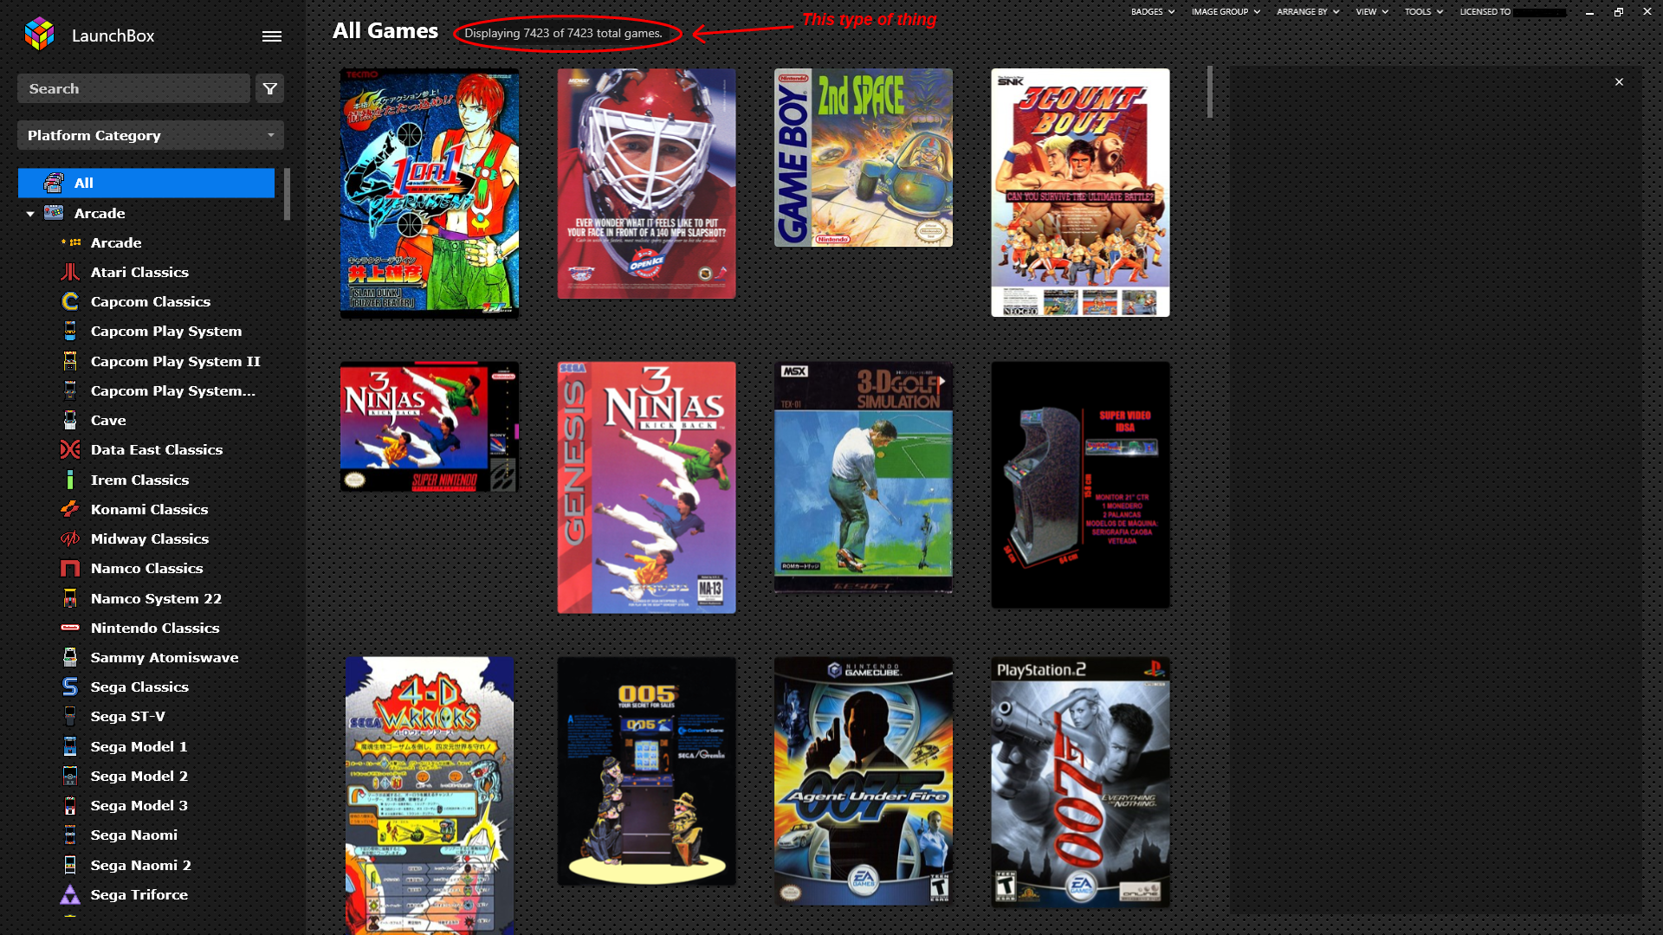Select the Sega Naomi 2 platform
Screen dimensions: 1663x935
140,865
